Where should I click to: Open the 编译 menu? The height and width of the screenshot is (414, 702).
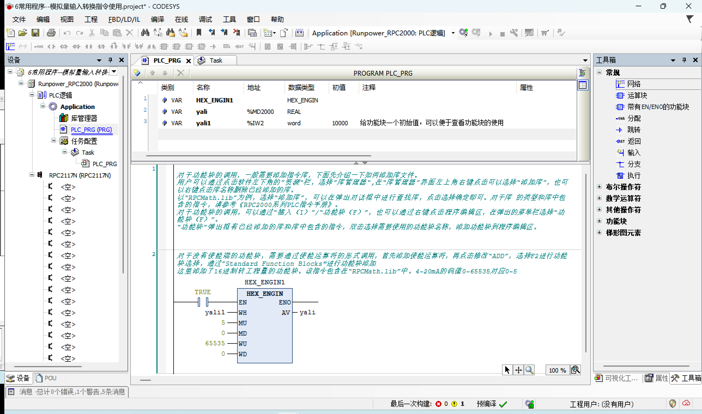(x=158, y=19)
